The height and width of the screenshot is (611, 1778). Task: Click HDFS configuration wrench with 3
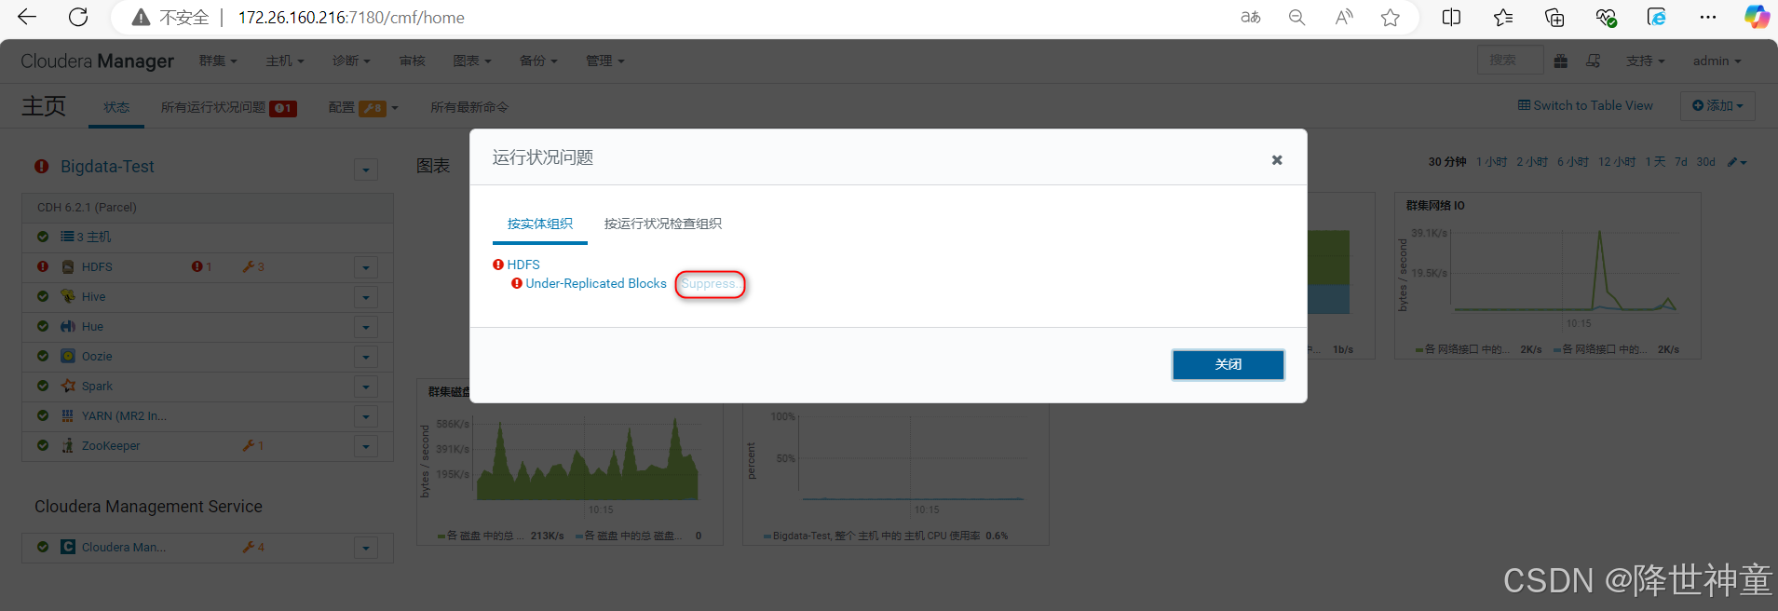253,266
